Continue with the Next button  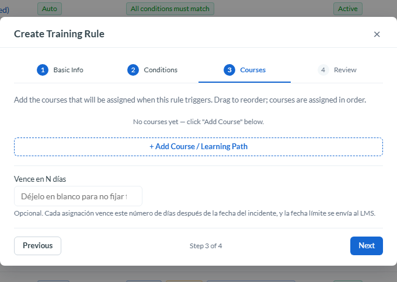click(x=367, y=246)
